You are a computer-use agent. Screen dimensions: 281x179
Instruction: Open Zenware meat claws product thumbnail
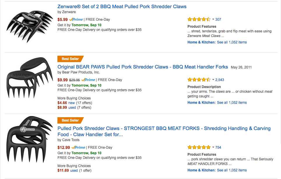(30, 26)
